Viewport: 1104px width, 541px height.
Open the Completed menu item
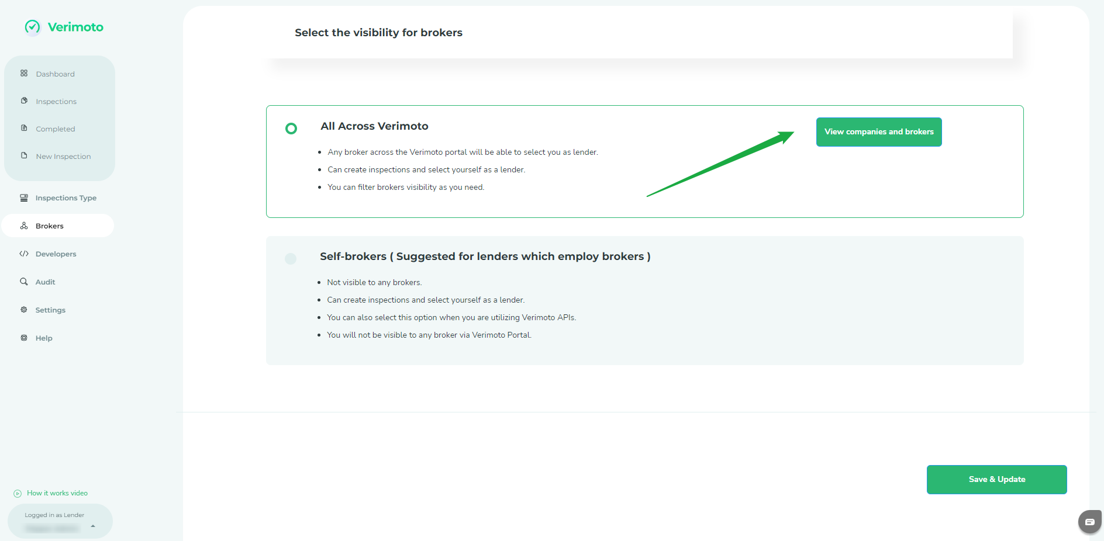click(x=56, y=129)
